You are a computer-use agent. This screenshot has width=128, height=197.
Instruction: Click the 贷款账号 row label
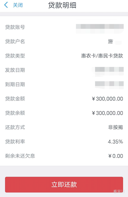pos(15,27)
